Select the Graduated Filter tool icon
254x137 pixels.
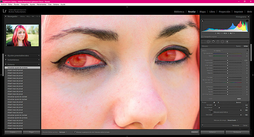218,42
